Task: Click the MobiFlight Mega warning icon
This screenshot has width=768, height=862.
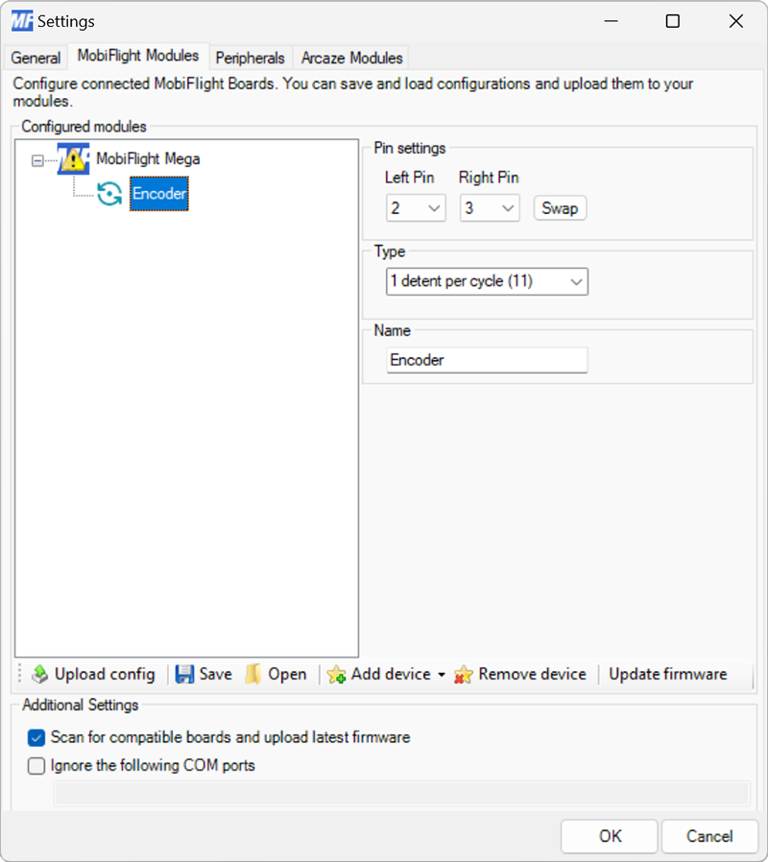Action: tap(73, 157)
